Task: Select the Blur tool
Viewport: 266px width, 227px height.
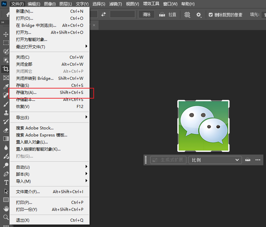Action: coord(6,148)
